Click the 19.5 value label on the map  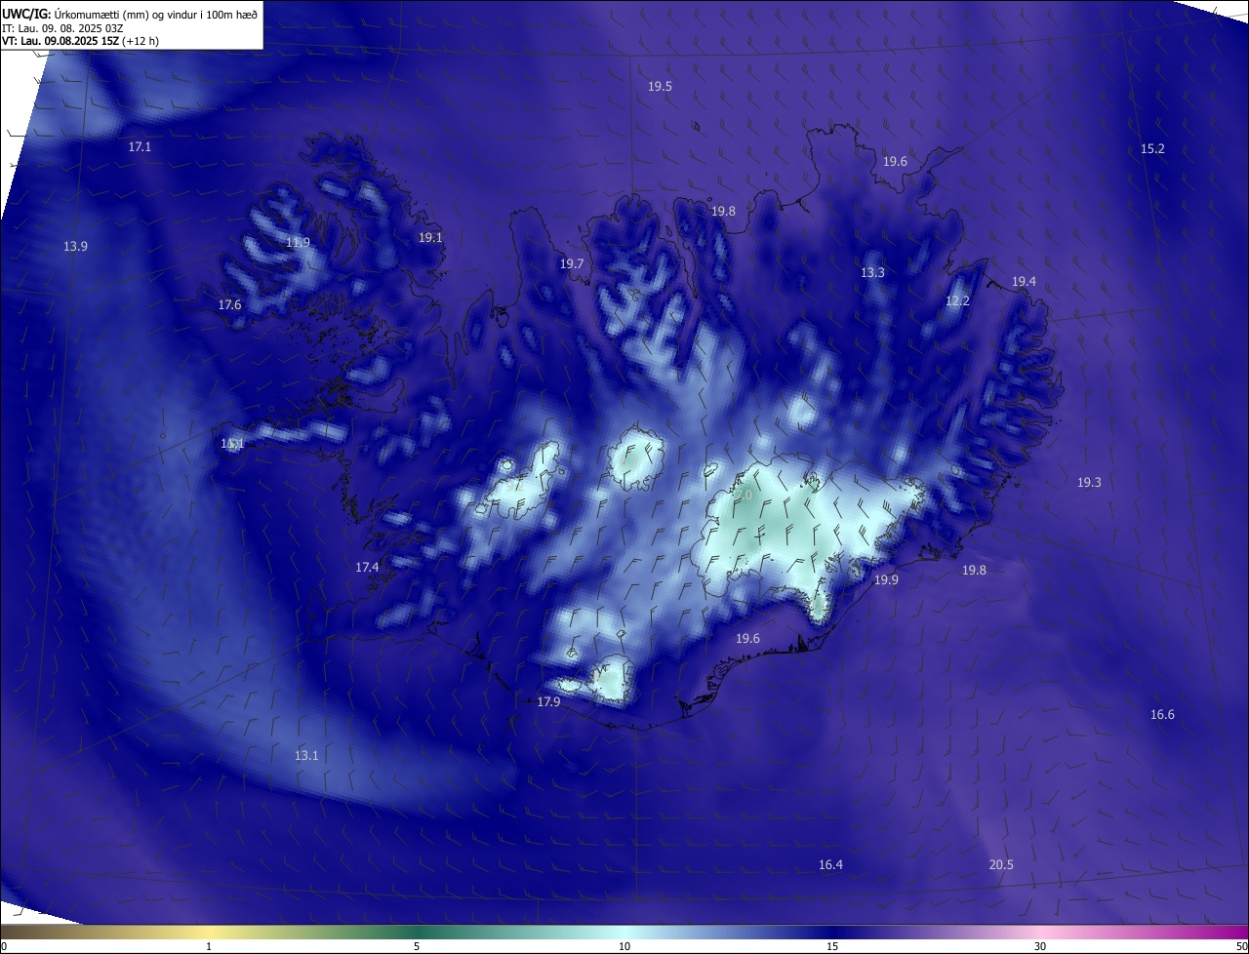[661, 87]
